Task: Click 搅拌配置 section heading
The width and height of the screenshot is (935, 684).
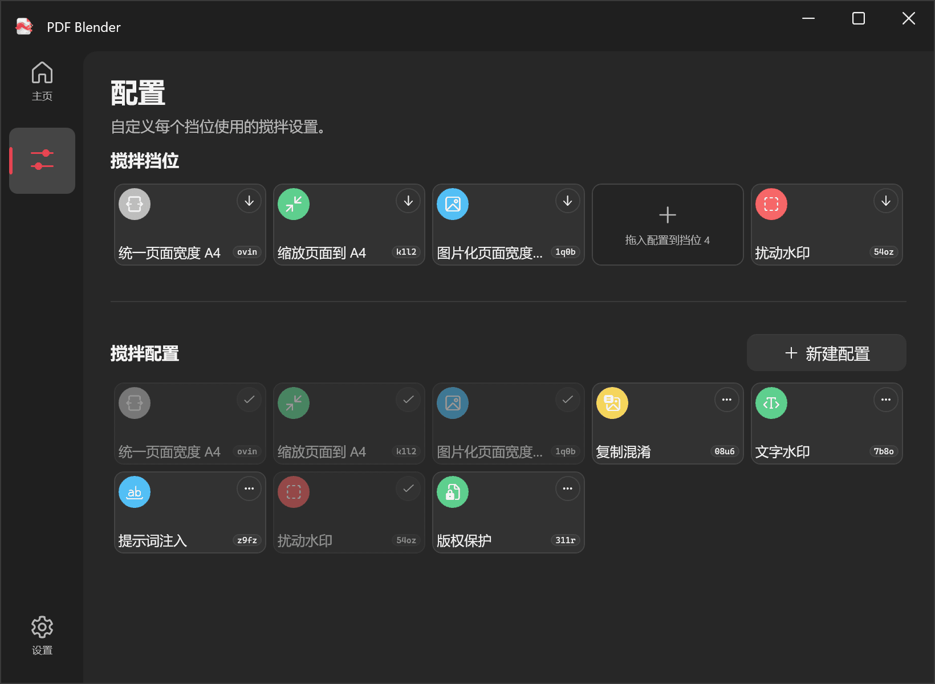Action: point(145,353)
